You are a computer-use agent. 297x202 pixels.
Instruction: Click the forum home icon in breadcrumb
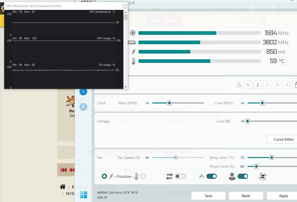(x=62, y=187)
